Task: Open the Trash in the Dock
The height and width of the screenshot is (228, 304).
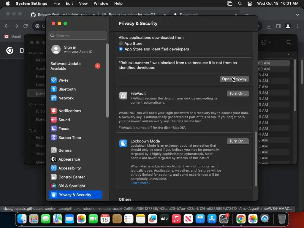Action: [x=282, y=219]
